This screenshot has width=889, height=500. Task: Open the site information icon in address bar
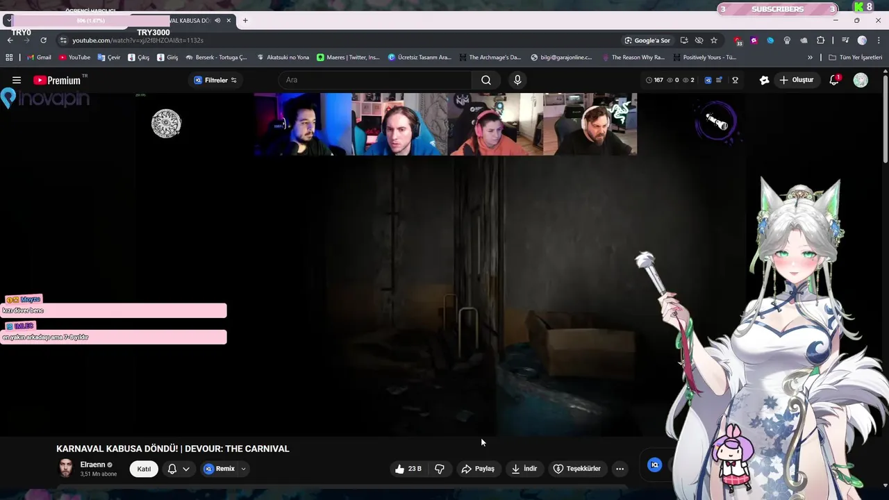click(63, 40)
